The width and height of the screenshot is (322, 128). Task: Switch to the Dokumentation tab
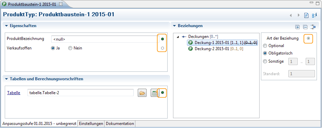pos(120,124)
